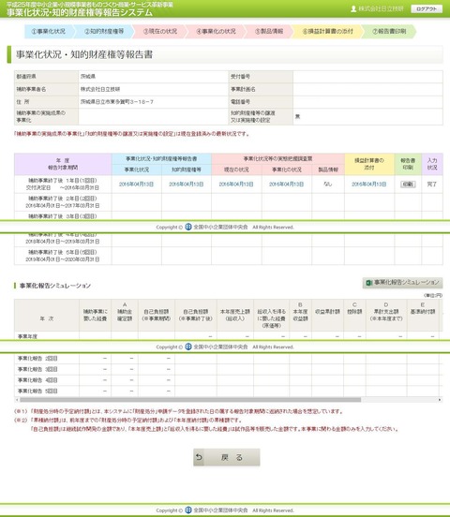Viewport: 450px width, 517px height.
Task: Click the 戻る back button
Action: pyautogui.click(x=227, y=457)
